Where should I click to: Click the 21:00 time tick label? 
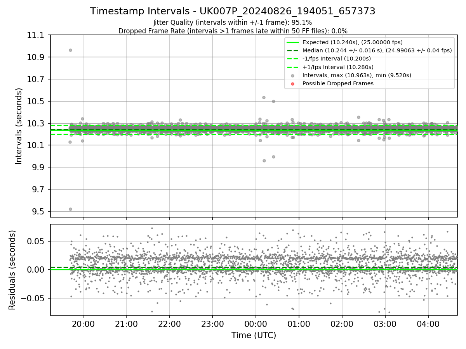126,324
